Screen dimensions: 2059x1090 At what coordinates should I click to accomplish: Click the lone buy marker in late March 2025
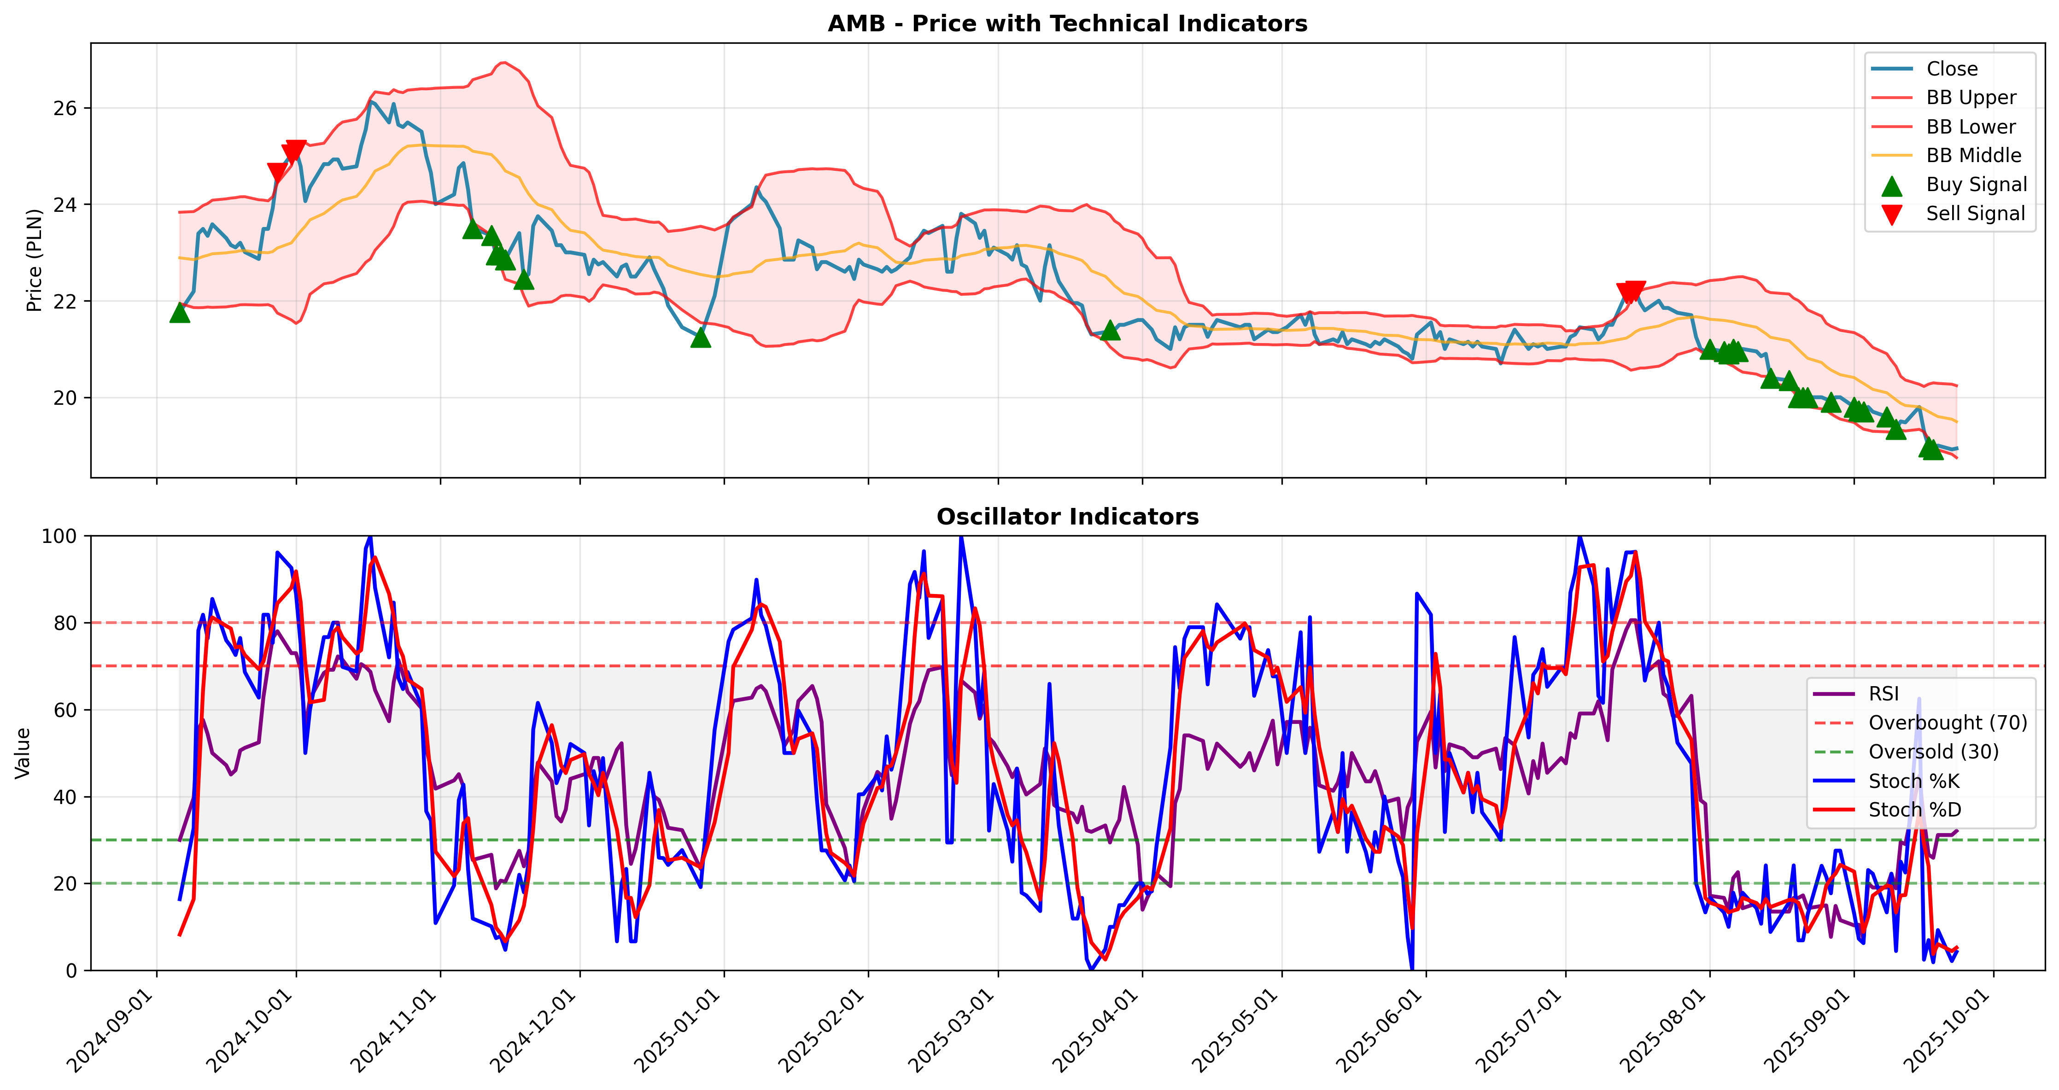[x=1110, y=330]
